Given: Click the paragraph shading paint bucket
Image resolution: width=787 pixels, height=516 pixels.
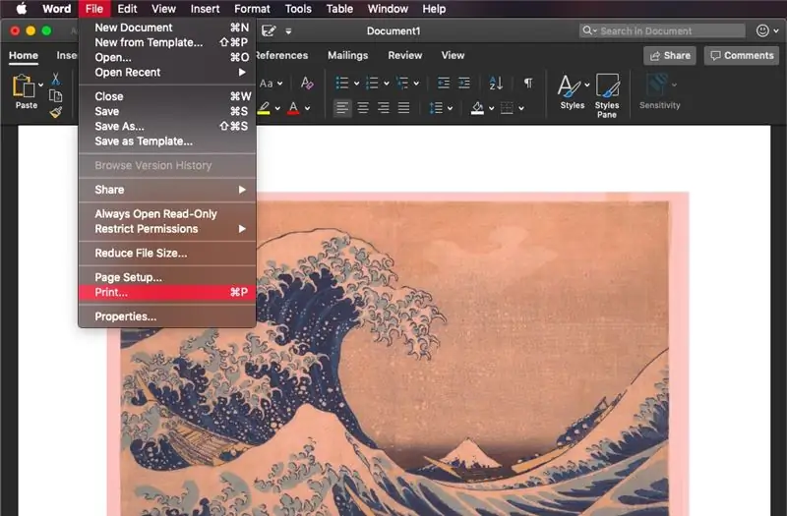Looking at the screenshot, I should (x=477, y=108).
